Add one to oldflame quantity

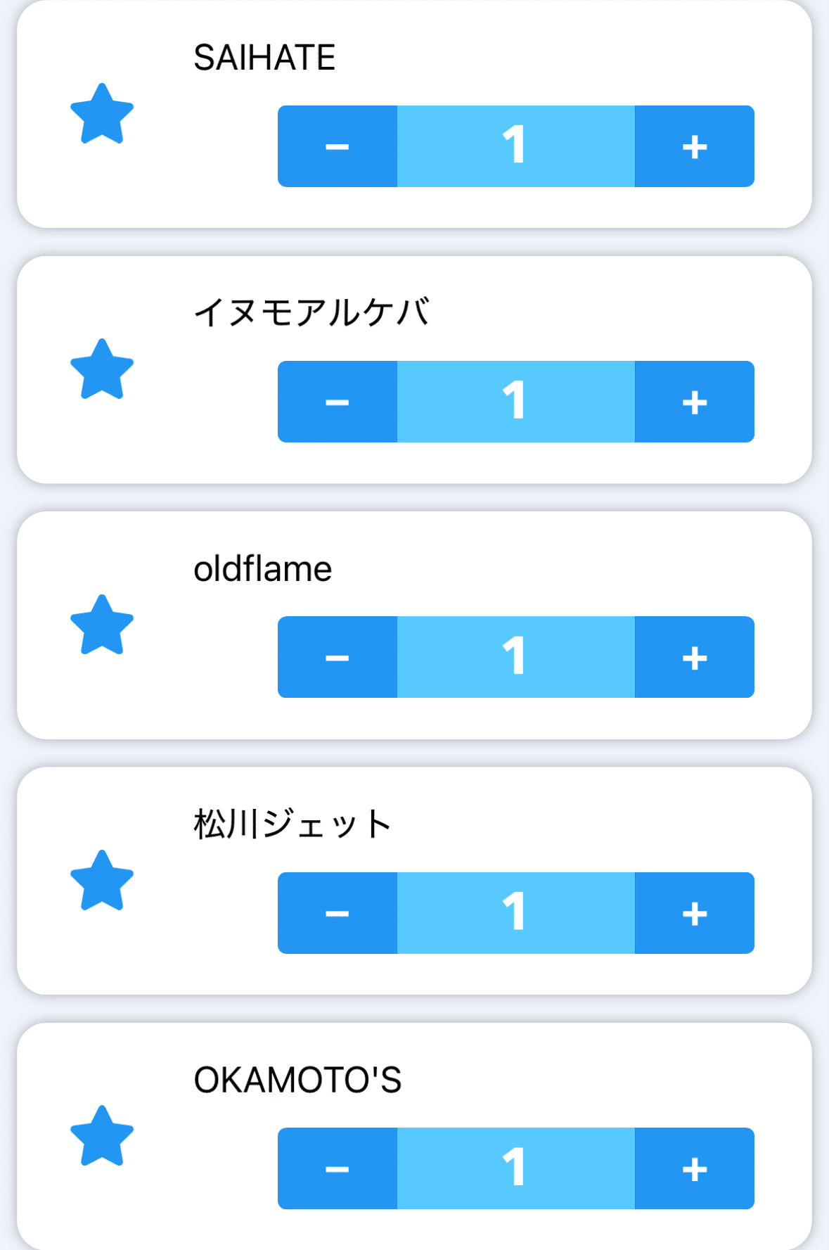click(x=694, y=657)
